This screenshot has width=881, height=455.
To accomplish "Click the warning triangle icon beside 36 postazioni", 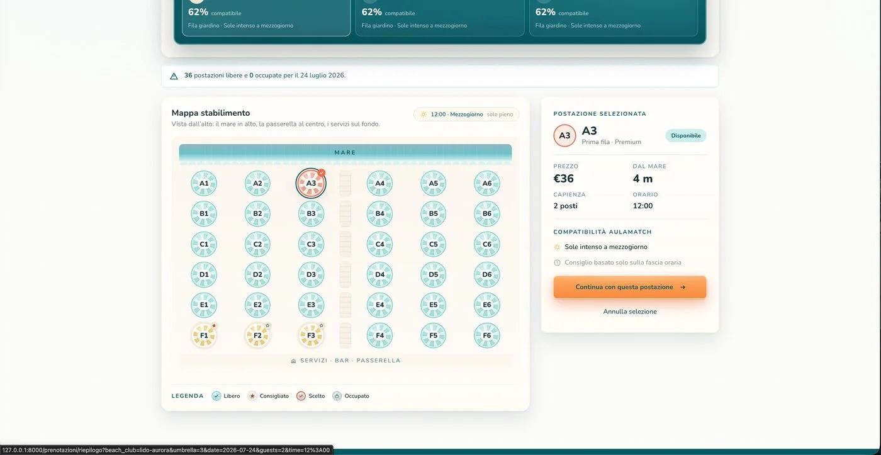I will [174, 76].
